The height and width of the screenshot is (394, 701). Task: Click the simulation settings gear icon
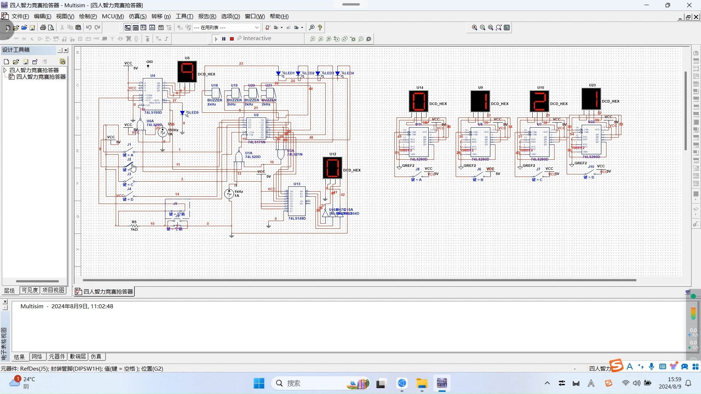click(x=369, y=39)
